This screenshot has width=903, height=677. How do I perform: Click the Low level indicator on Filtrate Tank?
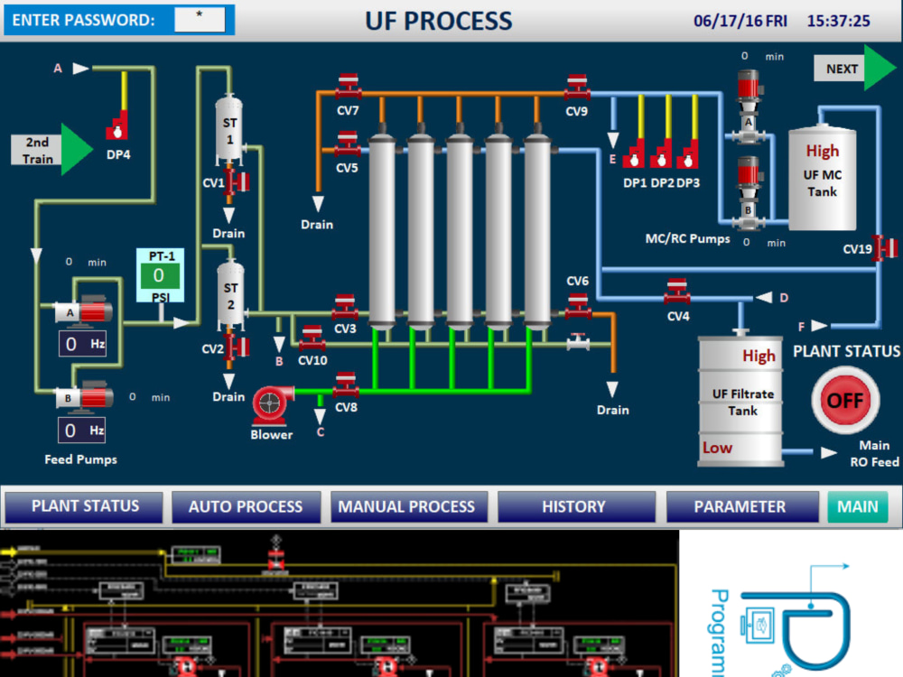[717, 448]
